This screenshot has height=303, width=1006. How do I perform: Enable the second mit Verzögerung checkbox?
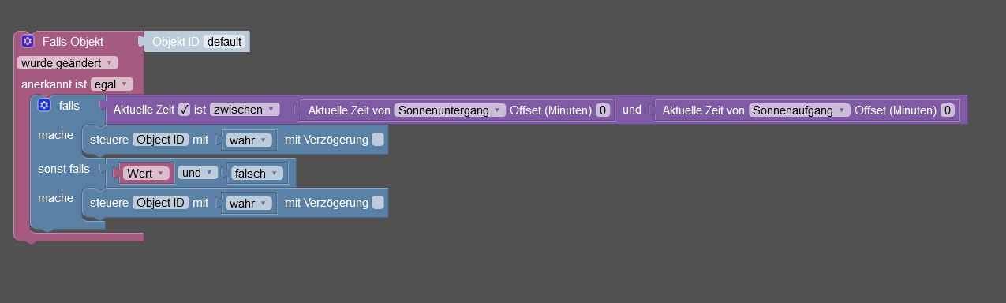click(378, 203)
